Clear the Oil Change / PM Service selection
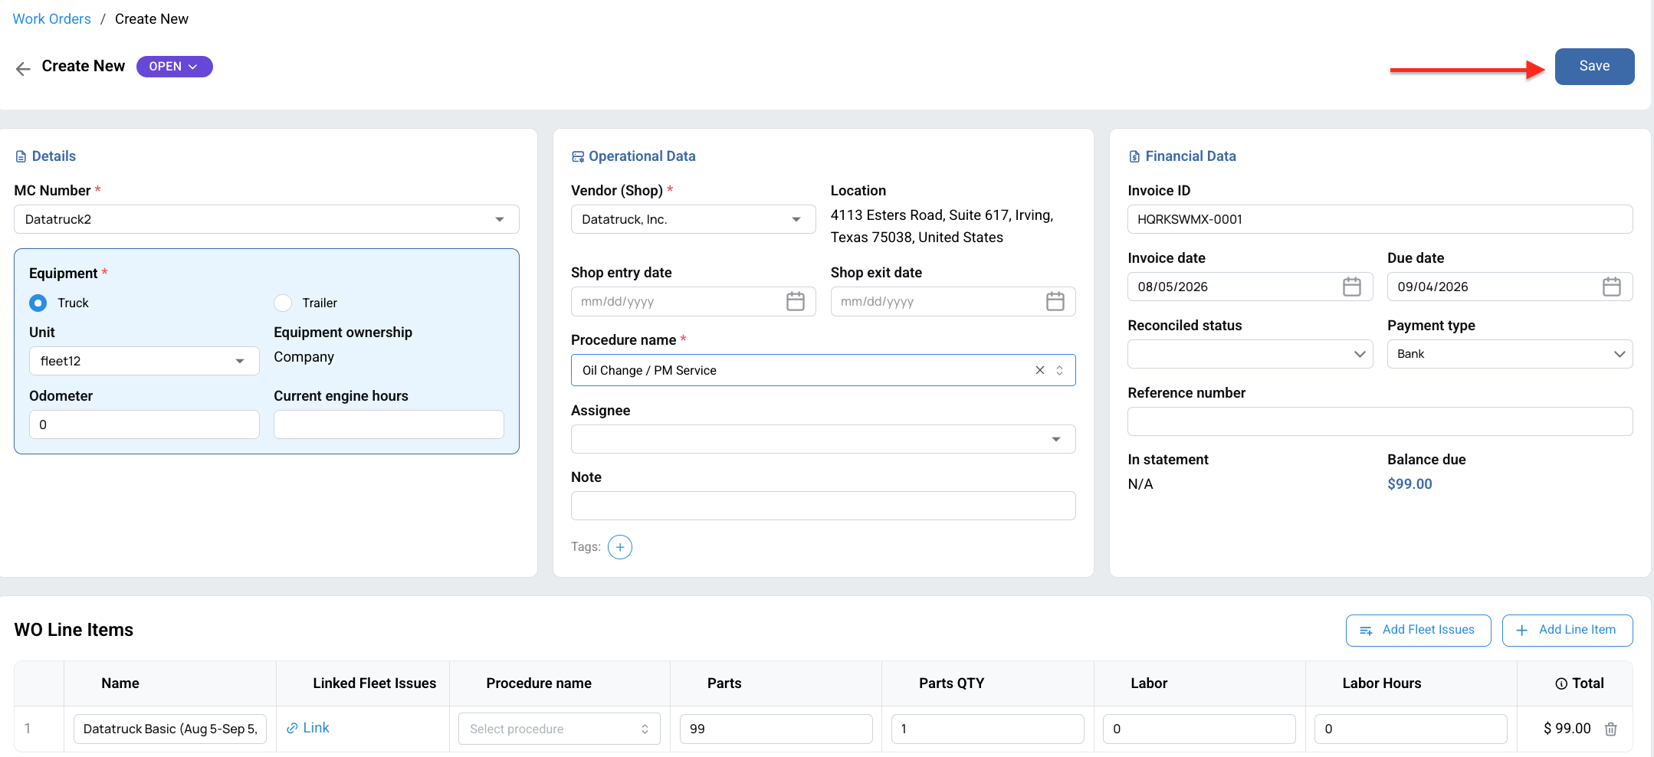 click(1040, 370)
